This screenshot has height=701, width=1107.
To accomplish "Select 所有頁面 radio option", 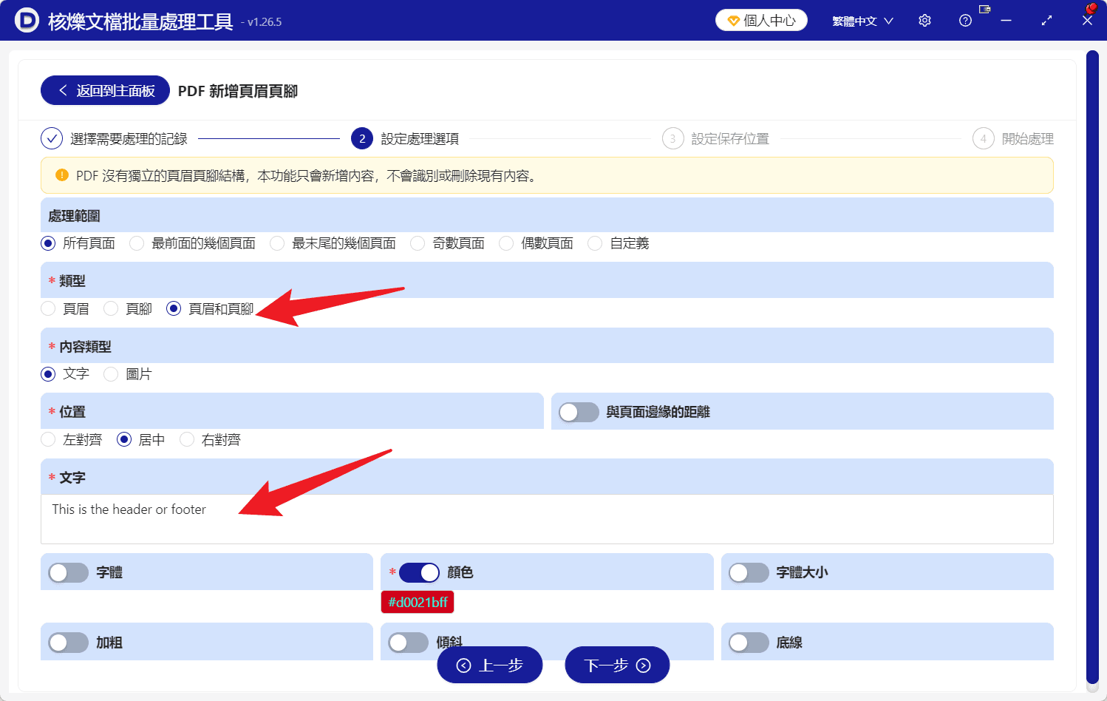I will (49, 243).
